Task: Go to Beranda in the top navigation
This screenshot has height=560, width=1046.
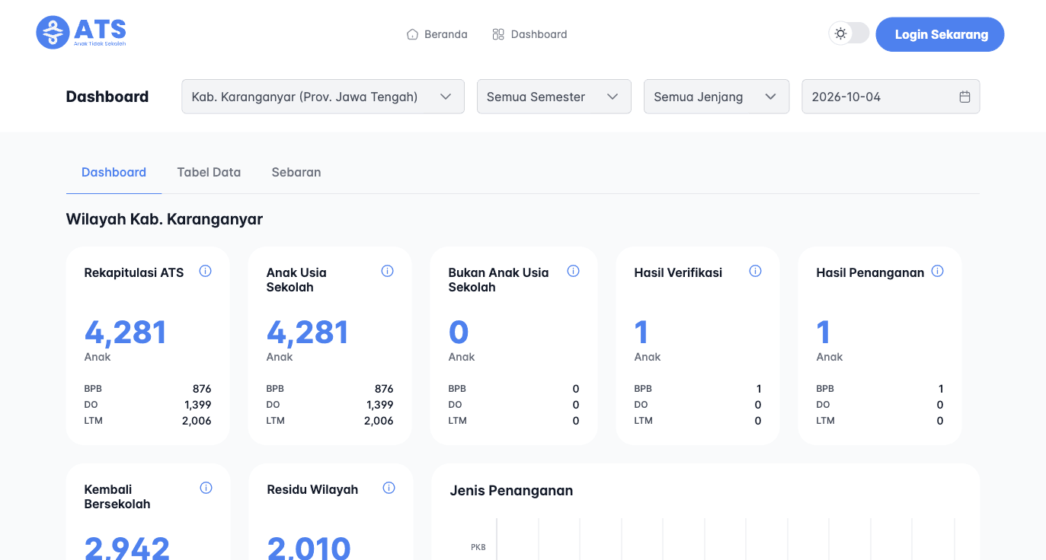Action: pos(437,34)
